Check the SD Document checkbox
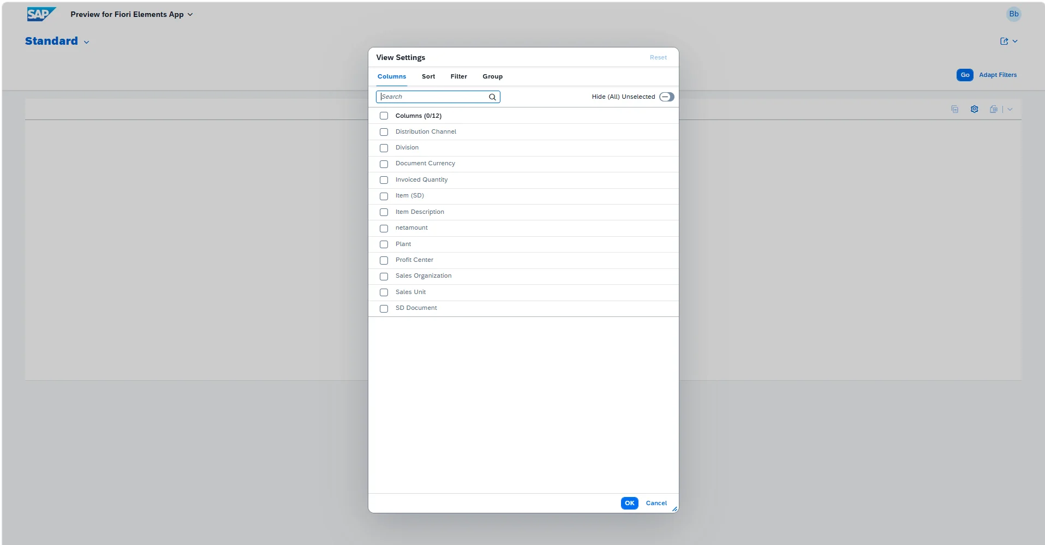Screen dimensions: 1045x545 pyautogui.click(x=384, y=308)
